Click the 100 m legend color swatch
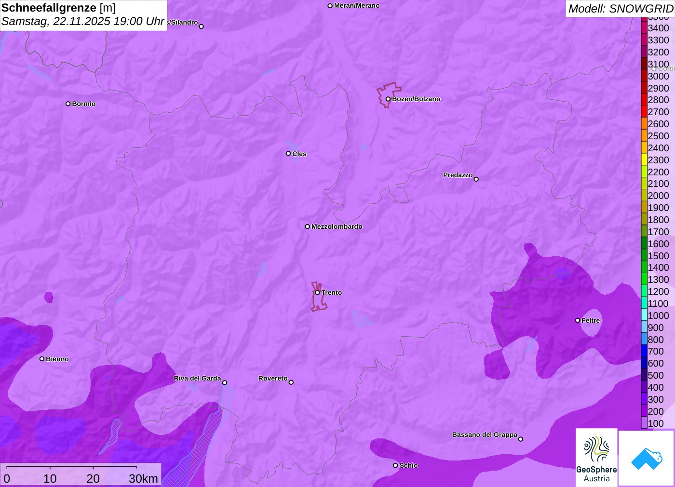Viewport: 675px width, 487px height. (644, 423)
